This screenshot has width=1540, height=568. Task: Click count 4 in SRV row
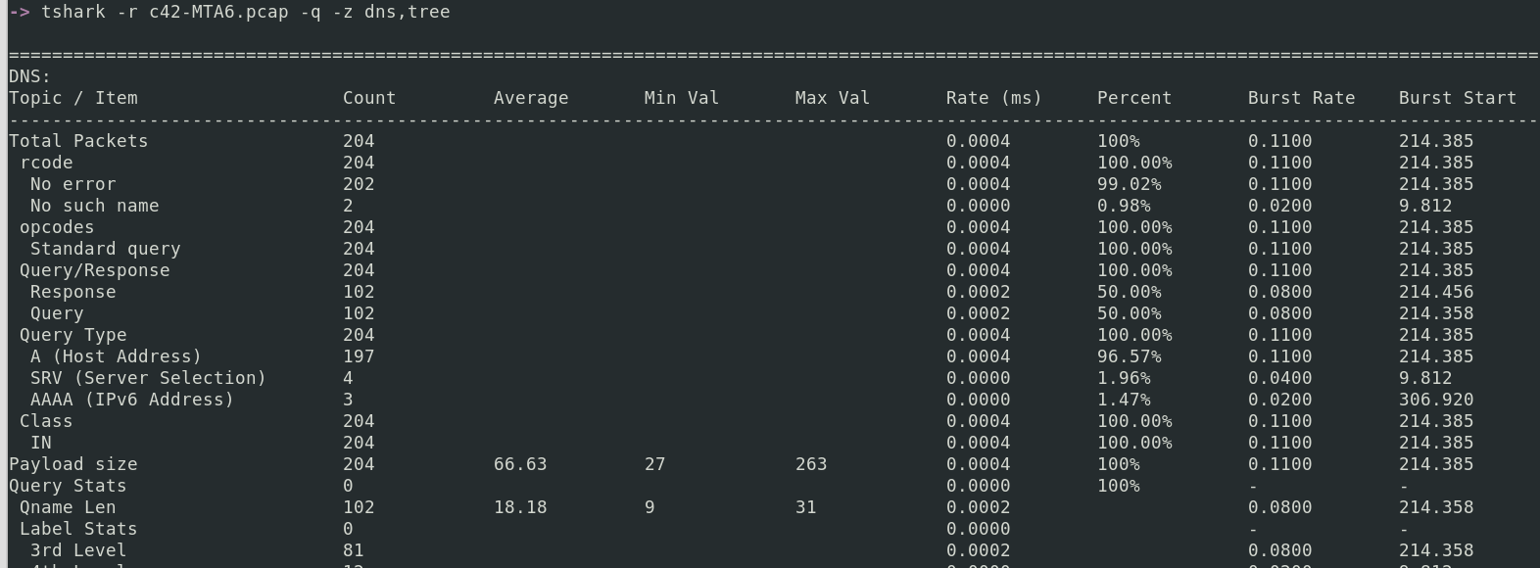348,378
